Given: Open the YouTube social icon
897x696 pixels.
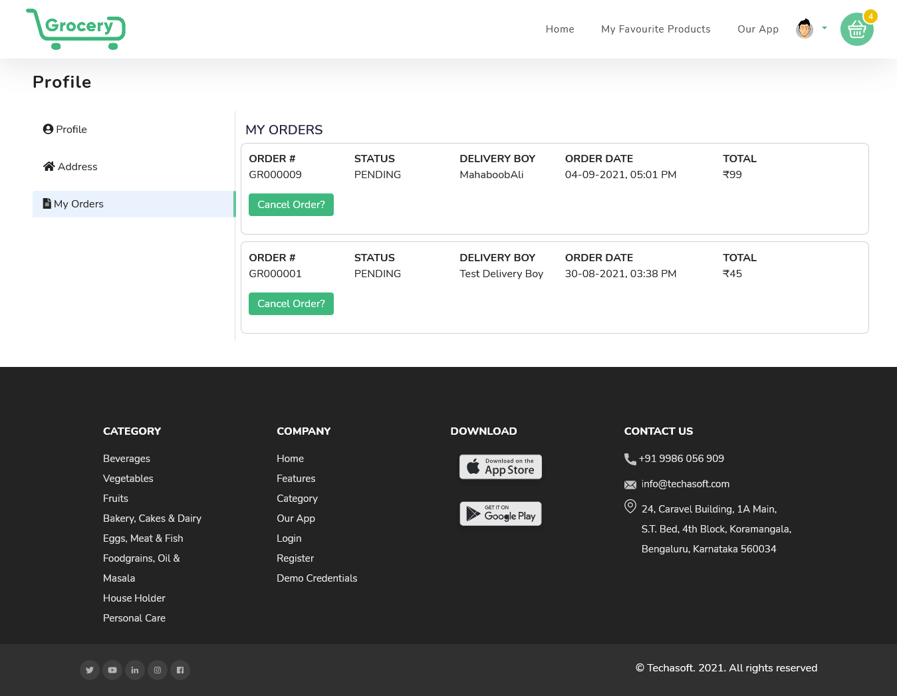Looking at the screenshot, I should click(112, 670).
